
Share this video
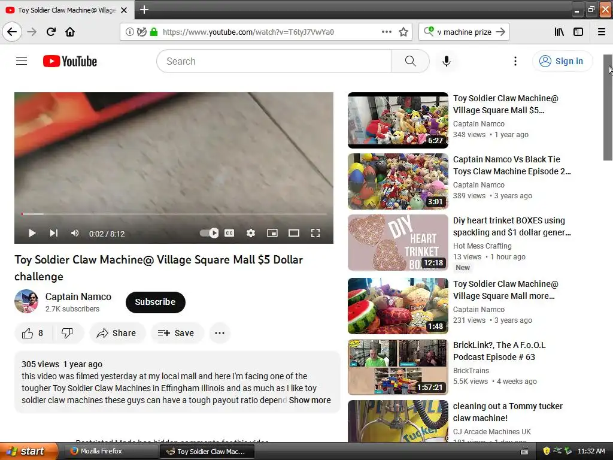[x=117, y=333]
